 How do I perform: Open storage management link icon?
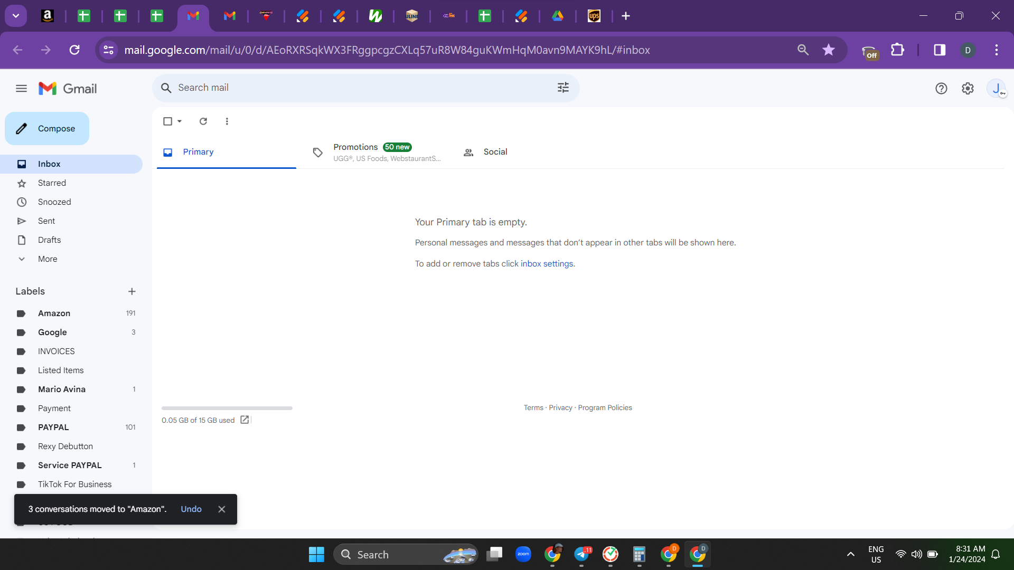(x=245, y=420)
